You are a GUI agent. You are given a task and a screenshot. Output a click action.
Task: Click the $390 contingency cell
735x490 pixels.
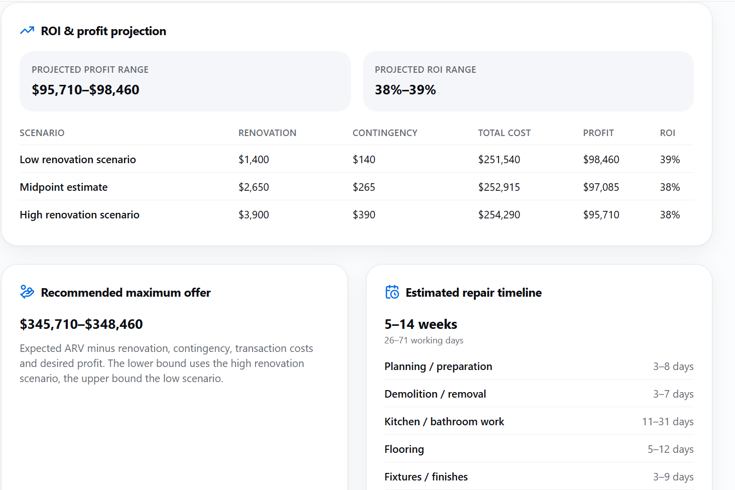coord(364,215)
